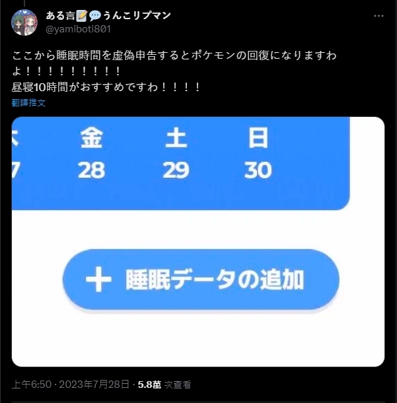Open the 上午6:50 timestamp link
Image resolution: width=397 pixels, height=403 pixels.
(x=32, y=385)
